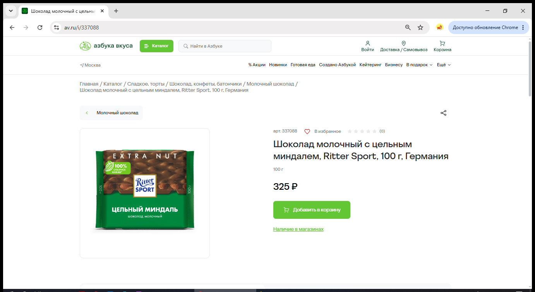
Task: Open the Войти account login
Action: pyautogui.click(x=368, y=46)
